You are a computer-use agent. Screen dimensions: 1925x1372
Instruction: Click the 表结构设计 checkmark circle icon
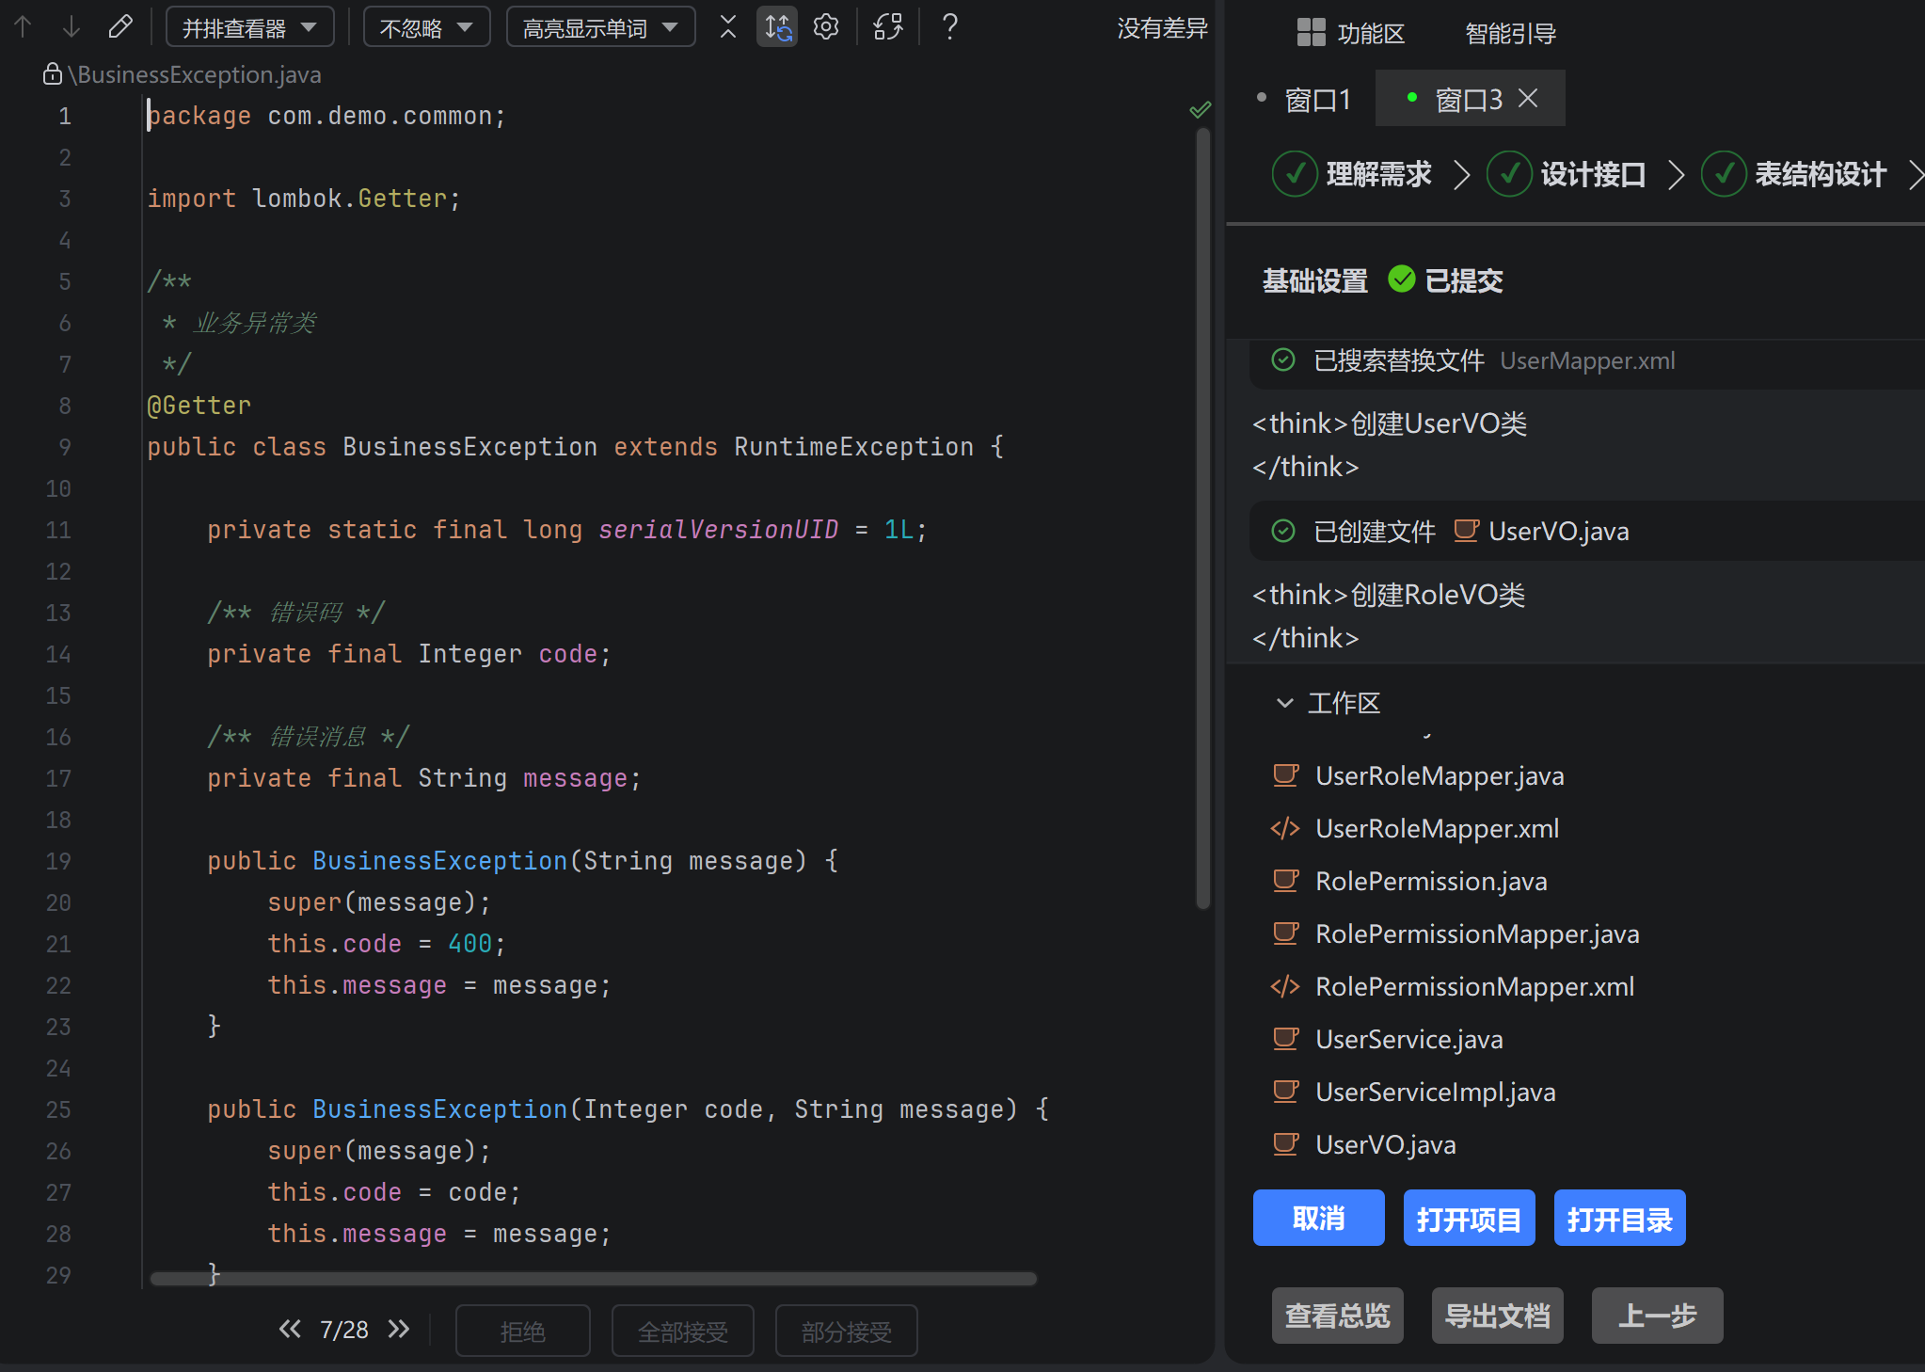[1724, 174]
